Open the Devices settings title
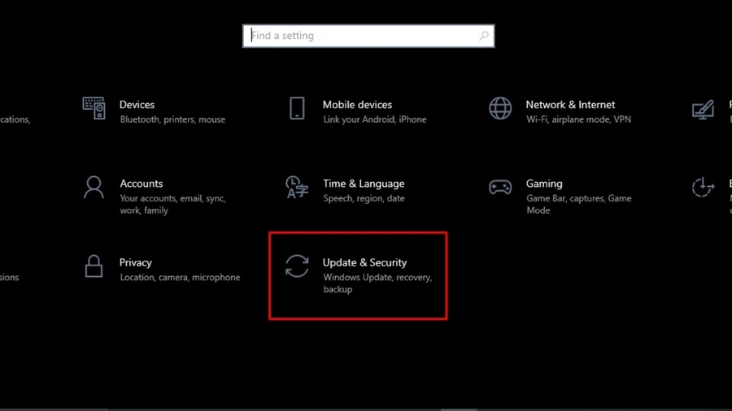Image resolution: width=732 pixels, height=411 pixels. tap(137, 105)
